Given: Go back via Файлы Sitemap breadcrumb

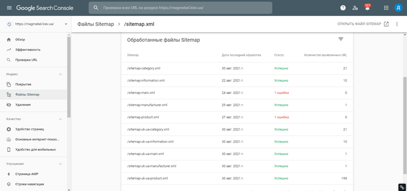Looking at the screenshot, I should [96, 24].
